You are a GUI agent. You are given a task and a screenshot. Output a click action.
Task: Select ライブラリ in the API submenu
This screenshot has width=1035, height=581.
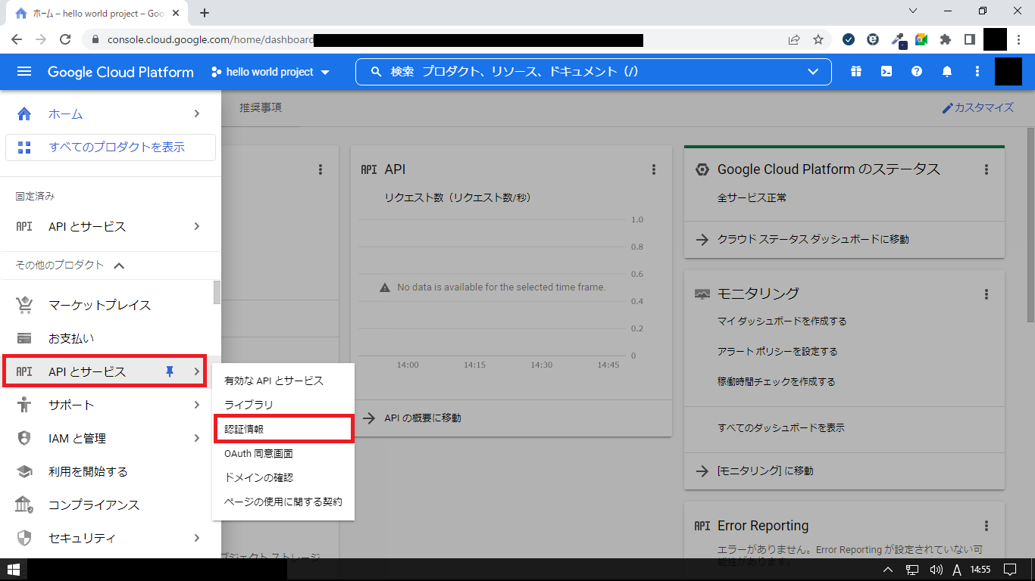click(x=249, y=405)
